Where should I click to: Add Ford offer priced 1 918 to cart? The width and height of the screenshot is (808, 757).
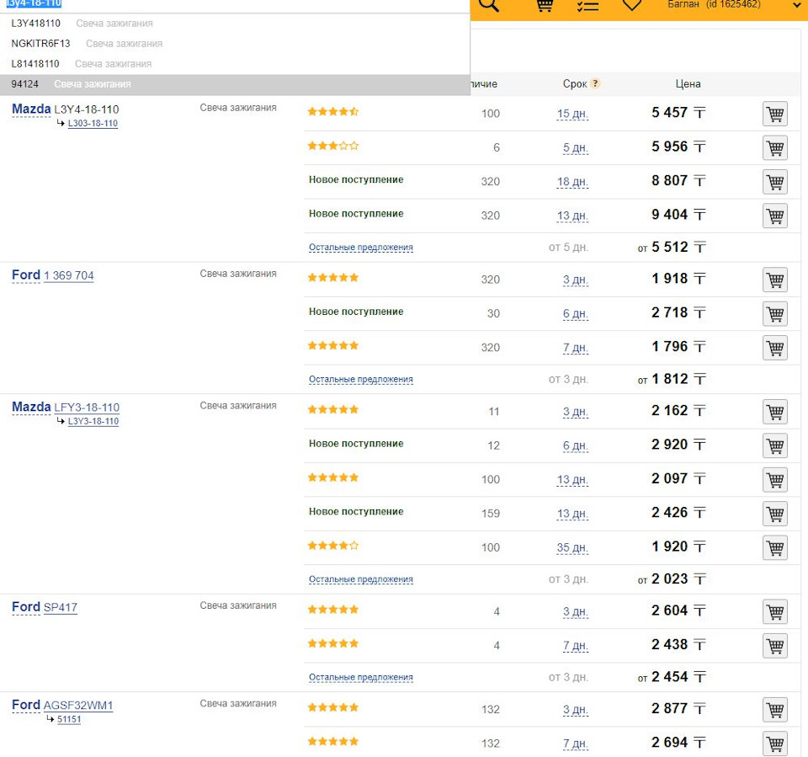775,280
